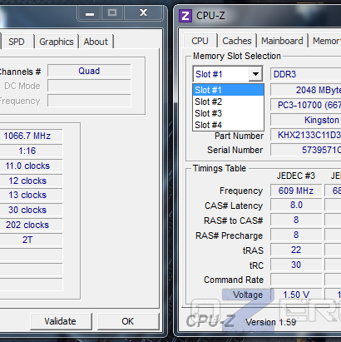
Task: Click the CPU-Z title bar icon
Action: click(x=185, y=16)
